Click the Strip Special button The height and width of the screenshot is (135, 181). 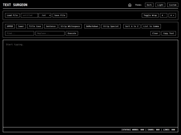(111, 26)
